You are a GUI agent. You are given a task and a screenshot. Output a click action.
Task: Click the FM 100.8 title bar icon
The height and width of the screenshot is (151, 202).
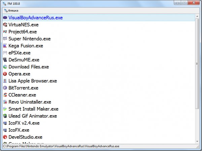[x=4, y=4]
